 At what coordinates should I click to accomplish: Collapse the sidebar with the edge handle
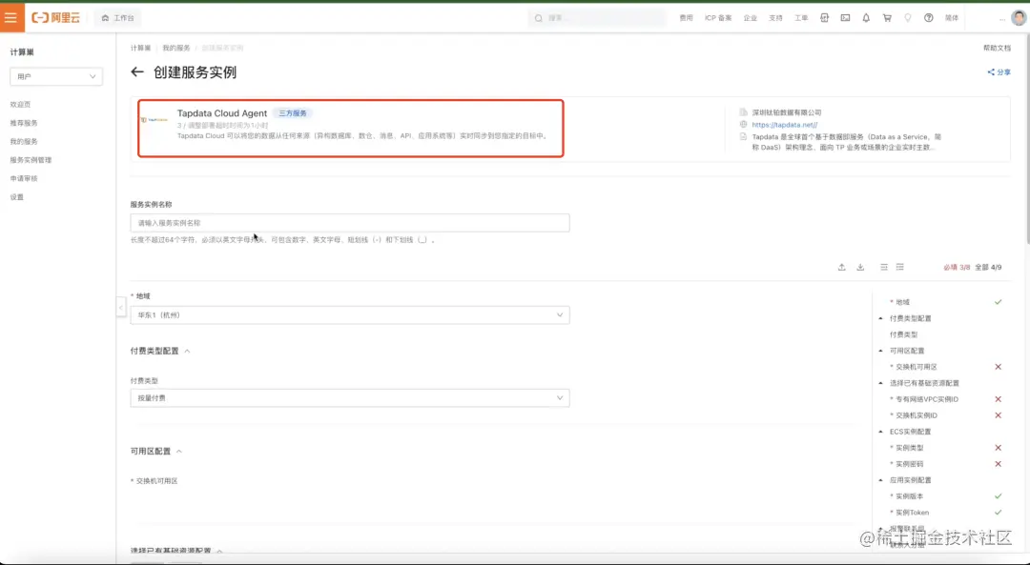click(121, 307)
